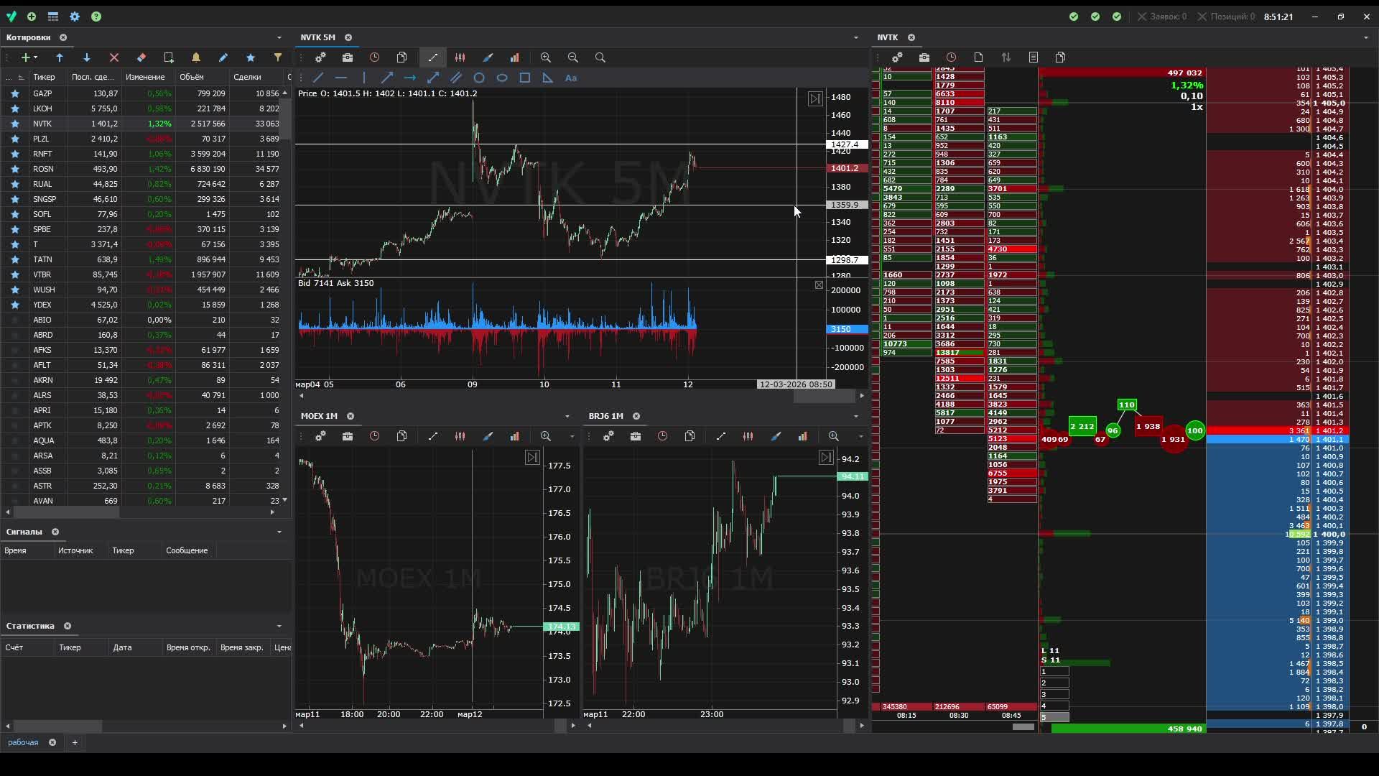The image size is (1379, 776).
Task: Switch to the BRJ6 1M tab
Action: (605, 416)
